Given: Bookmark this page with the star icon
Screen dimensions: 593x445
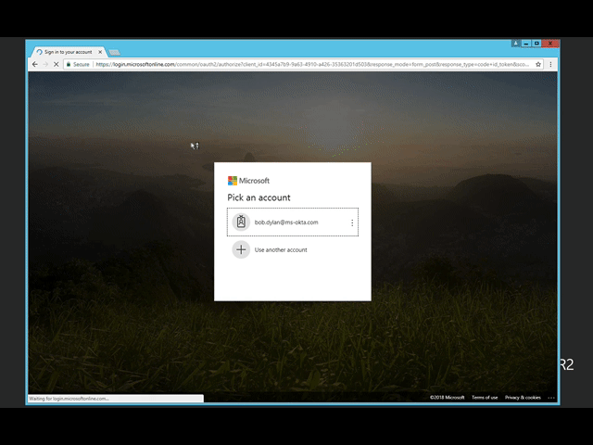Looking at the screenshot, I should (x=538, y=65).
